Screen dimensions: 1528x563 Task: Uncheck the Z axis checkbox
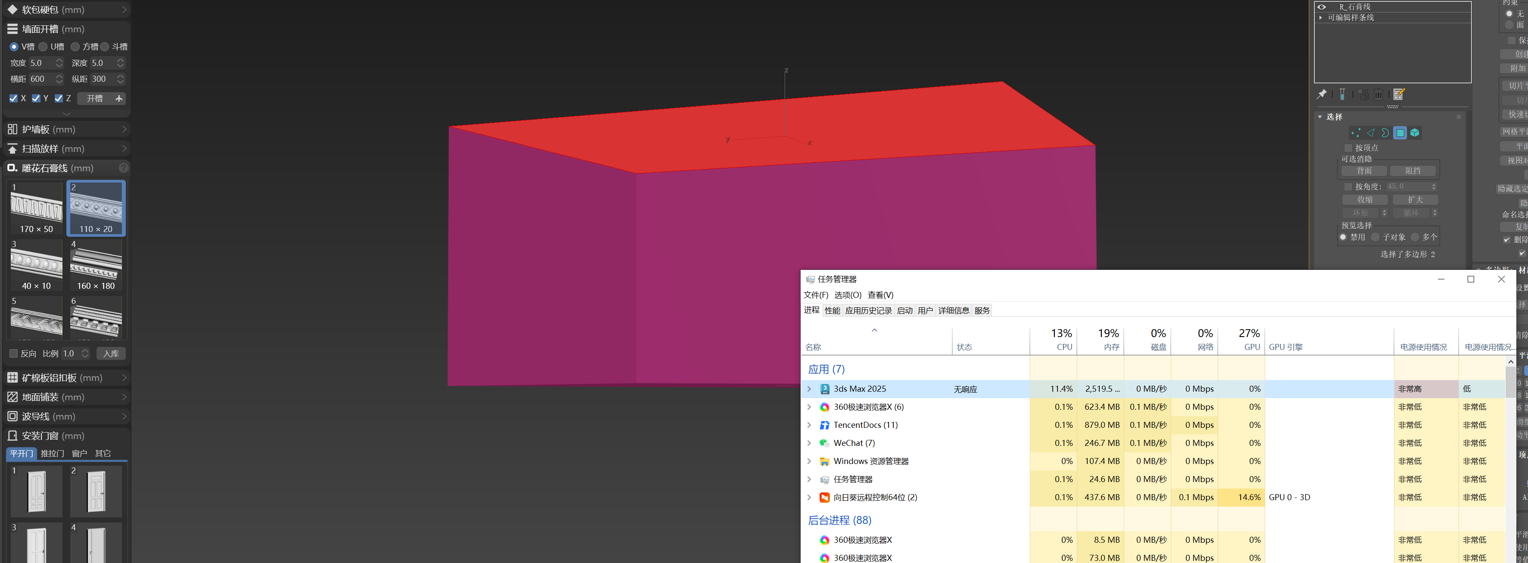click(59, 99)
